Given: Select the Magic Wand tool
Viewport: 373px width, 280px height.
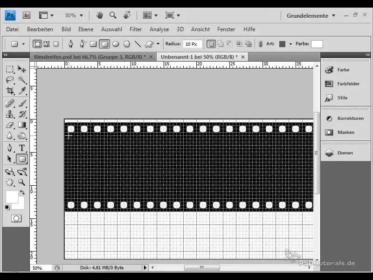Looking at the screenshot, I should pos(21,79).
